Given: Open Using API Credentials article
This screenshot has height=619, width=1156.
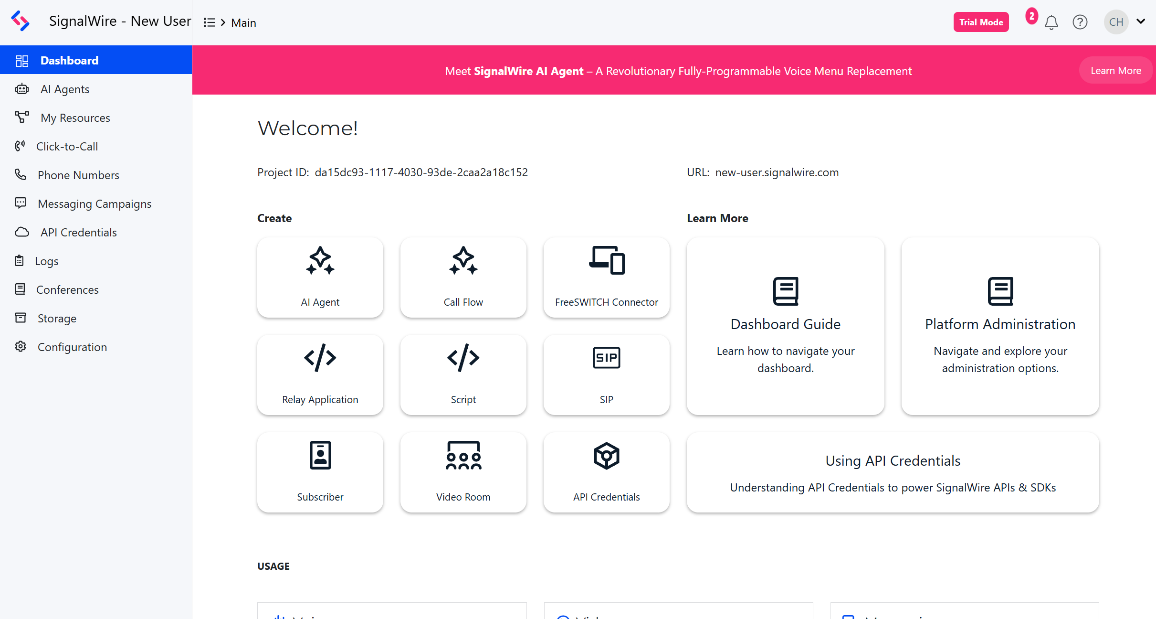Looking at the screenshot, I should [x=893, y=472].
